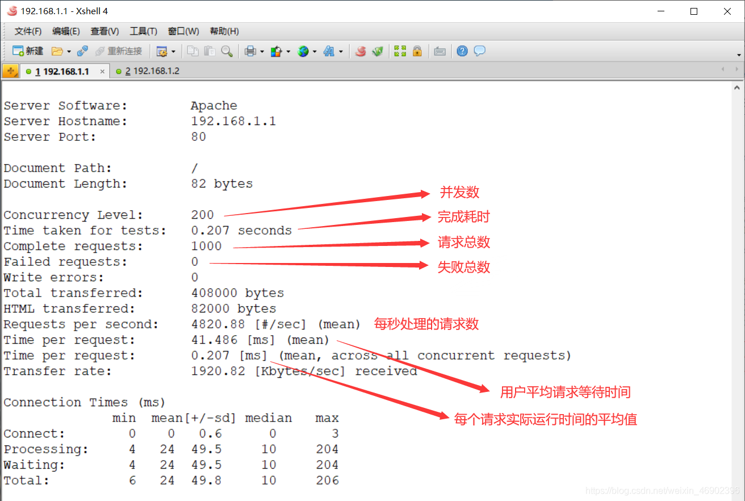Image resolution: width=745 pixels, height=501 pixels.
Task: Click the orange add-tab plus icon
Action: [x=10, y=71]
